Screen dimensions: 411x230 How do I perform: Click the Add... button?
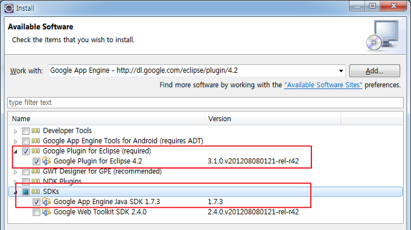[x=375, y=71]
